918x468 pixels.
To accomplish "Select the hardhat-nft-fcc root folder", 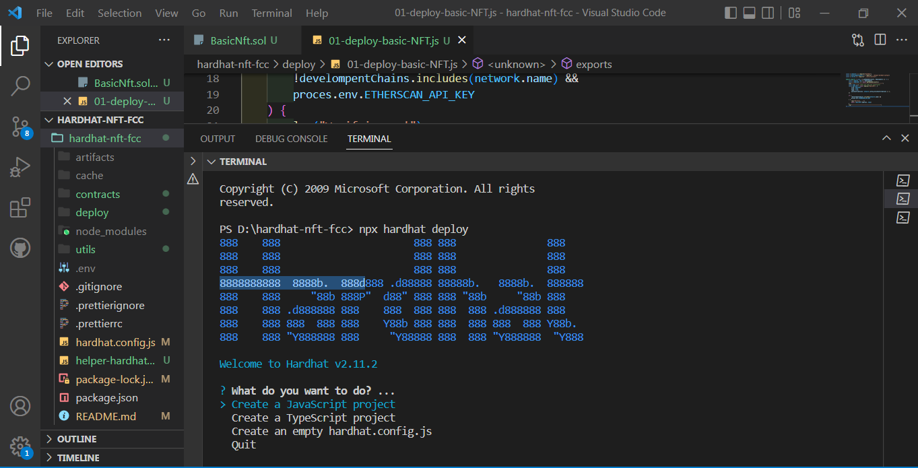I will [x=112, y=138].
